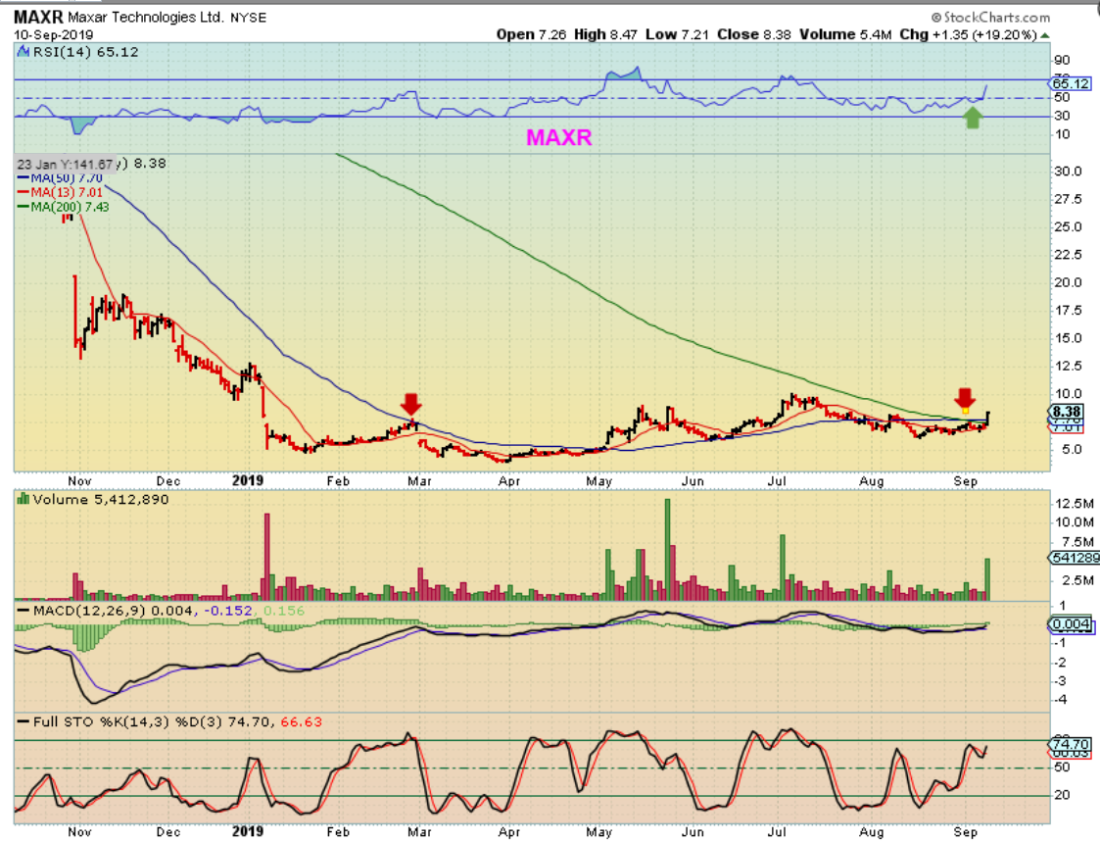The height and width of the screenshot is (842, 1100).
Task: Click the 8.38 last price tag on the price axis
Action: point(1067,413)
